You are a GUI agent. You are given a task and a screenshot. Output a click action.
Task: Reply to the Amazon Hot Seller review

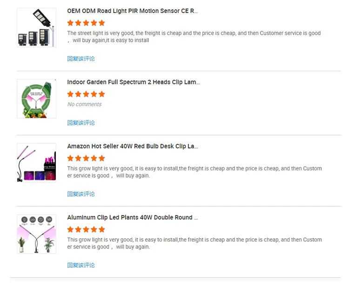(81, 194)
